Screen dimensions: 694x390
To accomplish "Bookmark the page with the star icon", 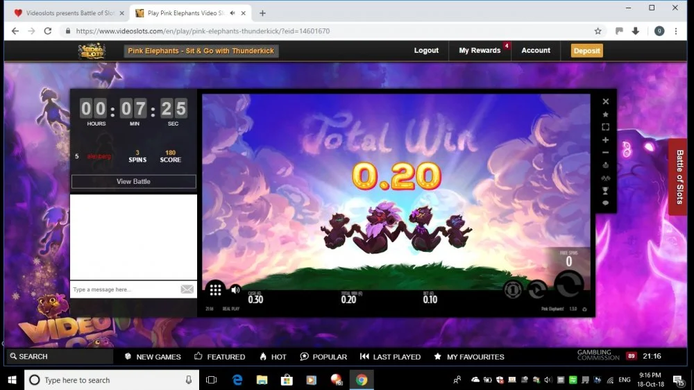I will tap(598, 31).
